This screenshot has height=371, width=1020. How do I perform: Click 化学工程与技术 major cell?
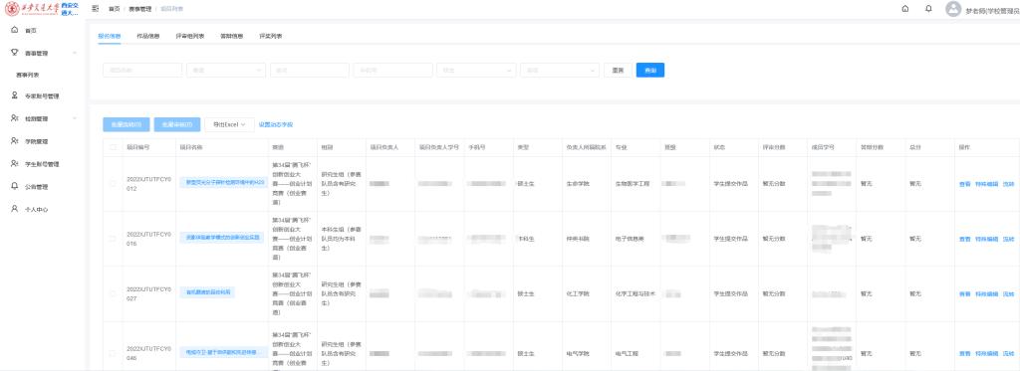[x=636, y=294]
